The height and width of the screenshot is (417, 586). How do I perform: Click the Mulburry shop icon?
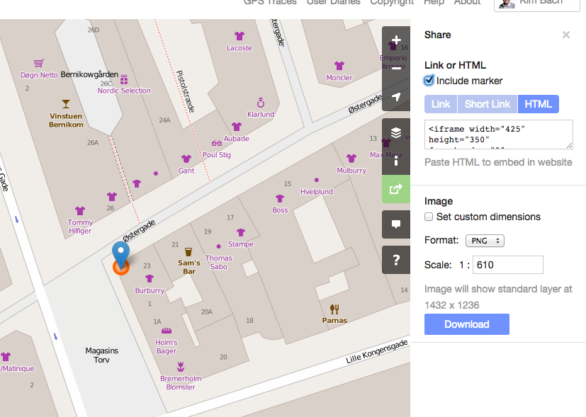351,159
